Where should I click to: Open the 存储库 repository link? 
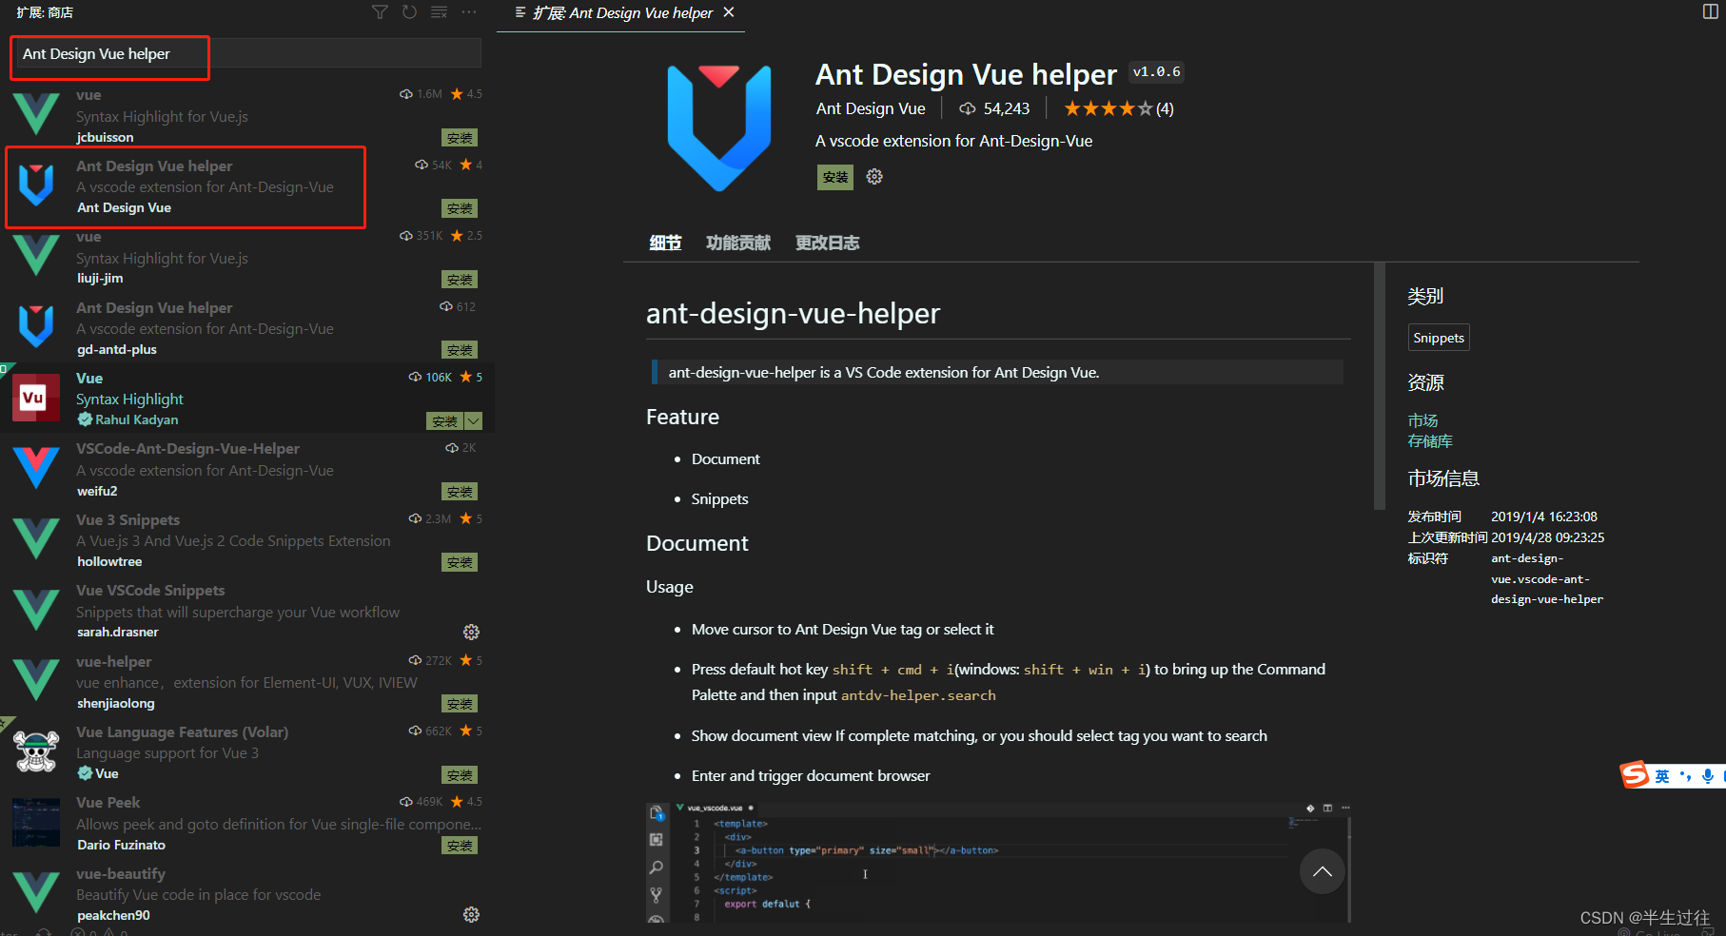pos(1430,440)
